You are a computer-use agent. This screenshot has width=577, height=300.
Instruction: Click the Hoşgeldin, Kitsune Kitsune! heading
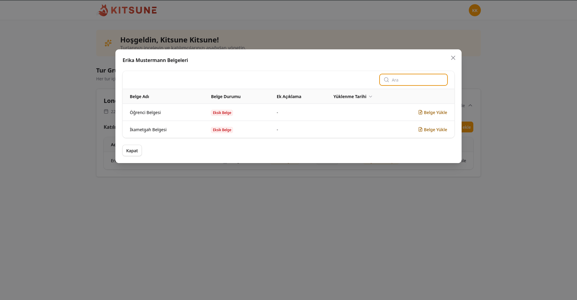(169, 40)
